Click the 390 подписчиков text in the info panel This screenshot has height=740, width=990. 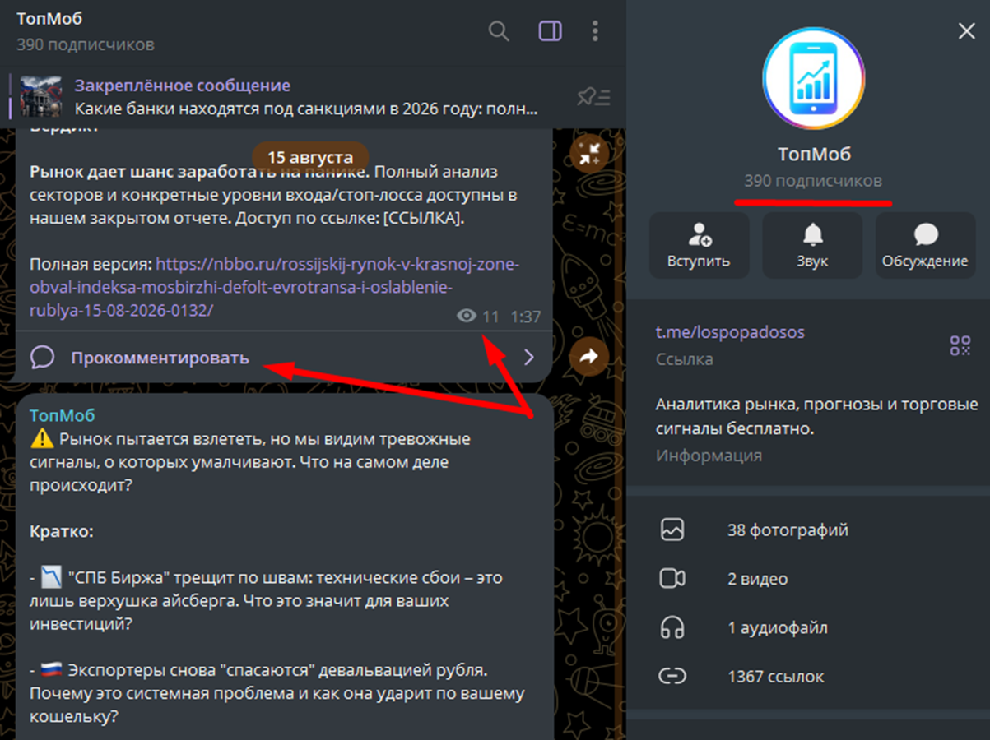813,181
